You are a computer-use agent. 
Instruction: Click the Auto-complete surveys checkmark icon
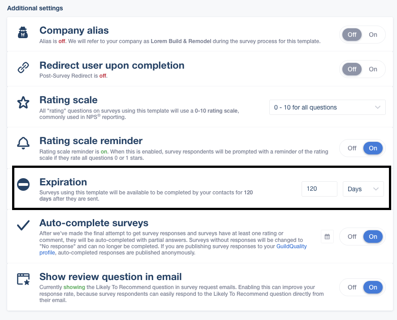(x=23, y=225)
